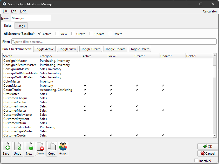Enable the baseline Update checkbox

(91, 34)
